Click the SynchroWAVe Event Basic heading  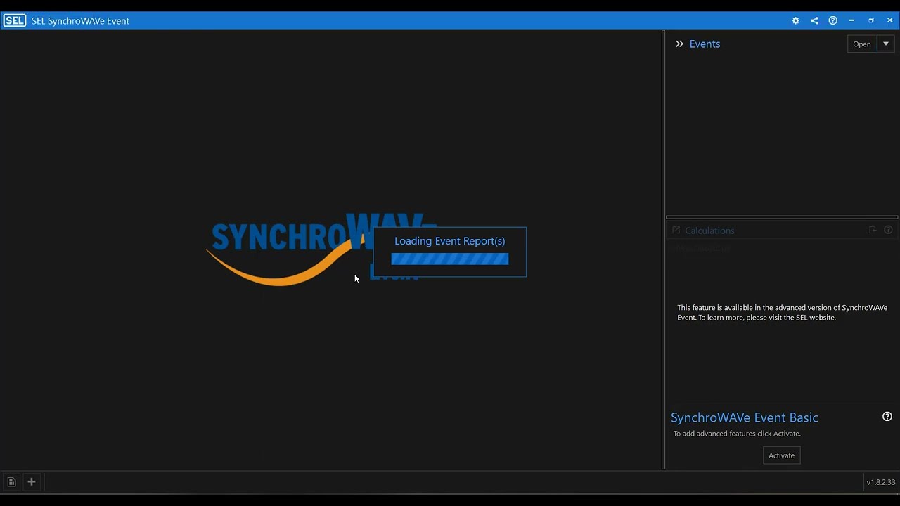745,417
